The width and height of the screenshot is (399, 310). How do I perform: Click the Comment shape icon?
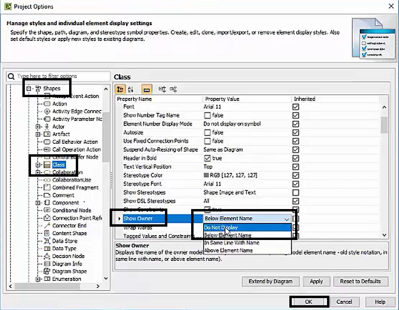47,195
